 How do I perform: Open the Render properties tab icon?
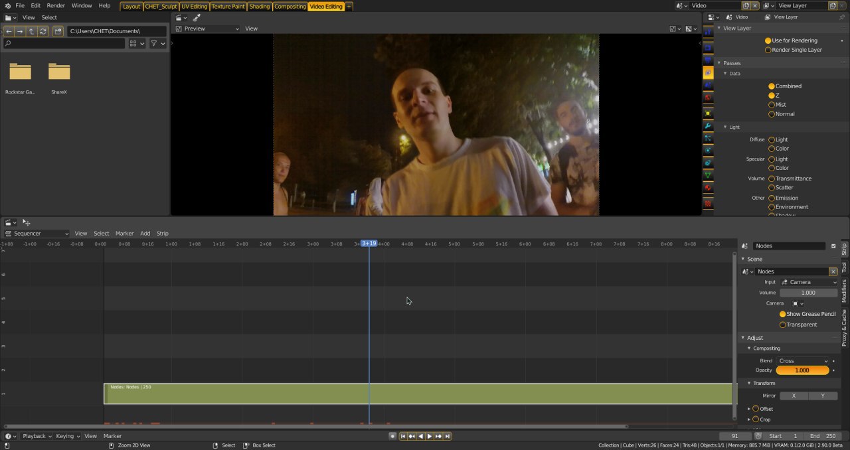click(708, 47)
